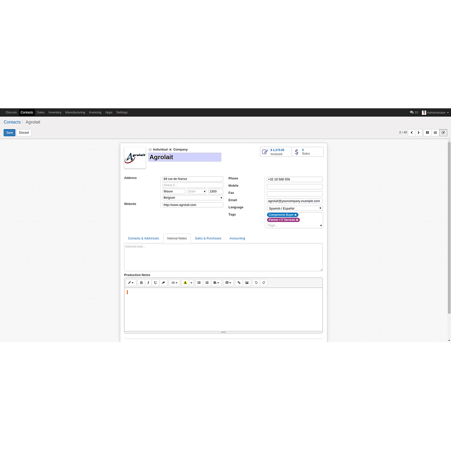Underline text in the notes editor
Viewport: 451px width, 451px height.
155,282
